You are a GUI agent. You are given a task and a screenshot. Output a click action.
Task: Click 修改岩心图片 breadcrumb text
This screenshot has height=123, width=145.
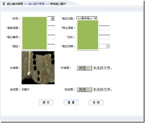58,4
